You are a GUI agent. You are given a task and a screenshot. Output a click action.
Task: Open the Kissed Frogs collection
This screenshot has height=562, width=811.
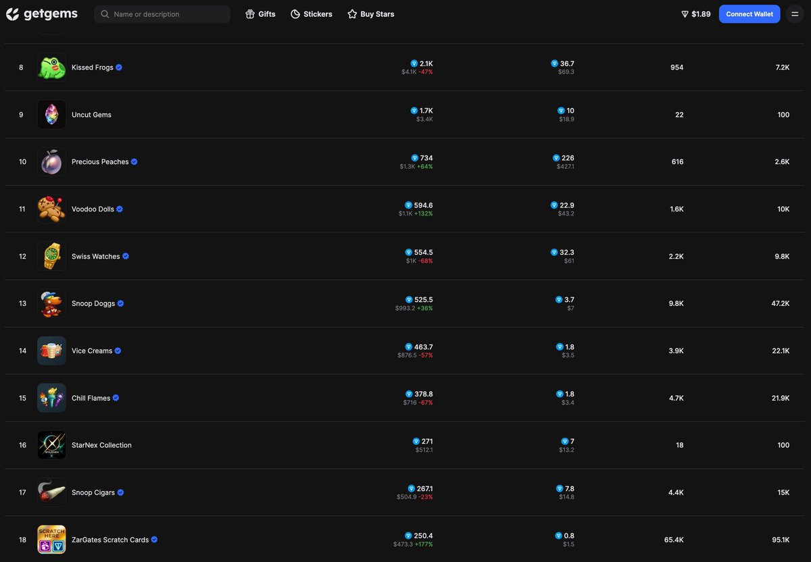[x=93, y=68]
